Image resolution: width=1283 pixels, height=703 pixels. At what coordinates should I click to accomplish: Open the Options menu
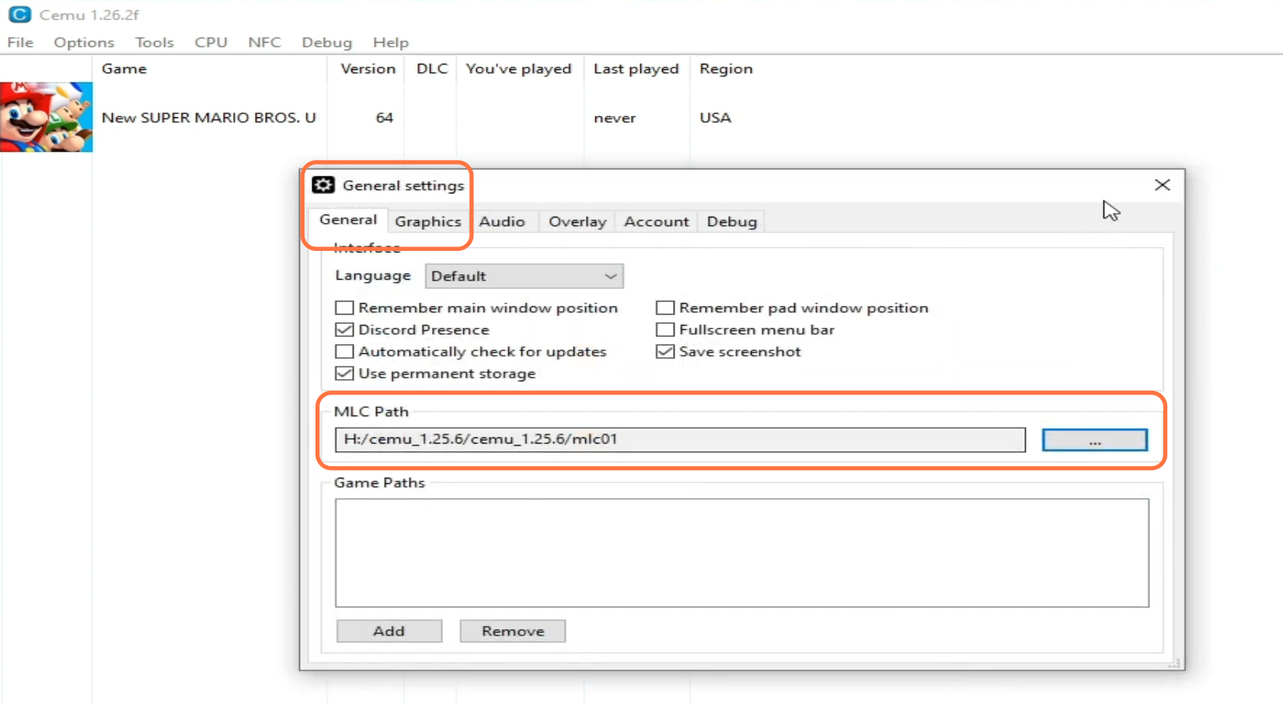click(84, 42)
